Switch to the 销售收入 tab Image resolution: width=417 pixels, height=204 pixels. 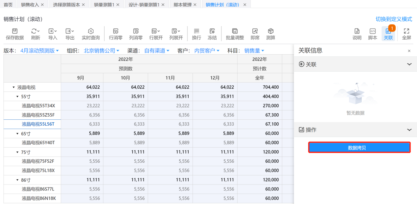pyautogui.click(x=30, y=4)
